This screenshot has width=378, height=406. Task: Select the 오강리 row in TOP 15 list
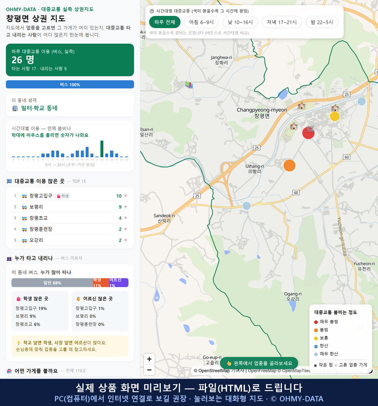(70, 240)
